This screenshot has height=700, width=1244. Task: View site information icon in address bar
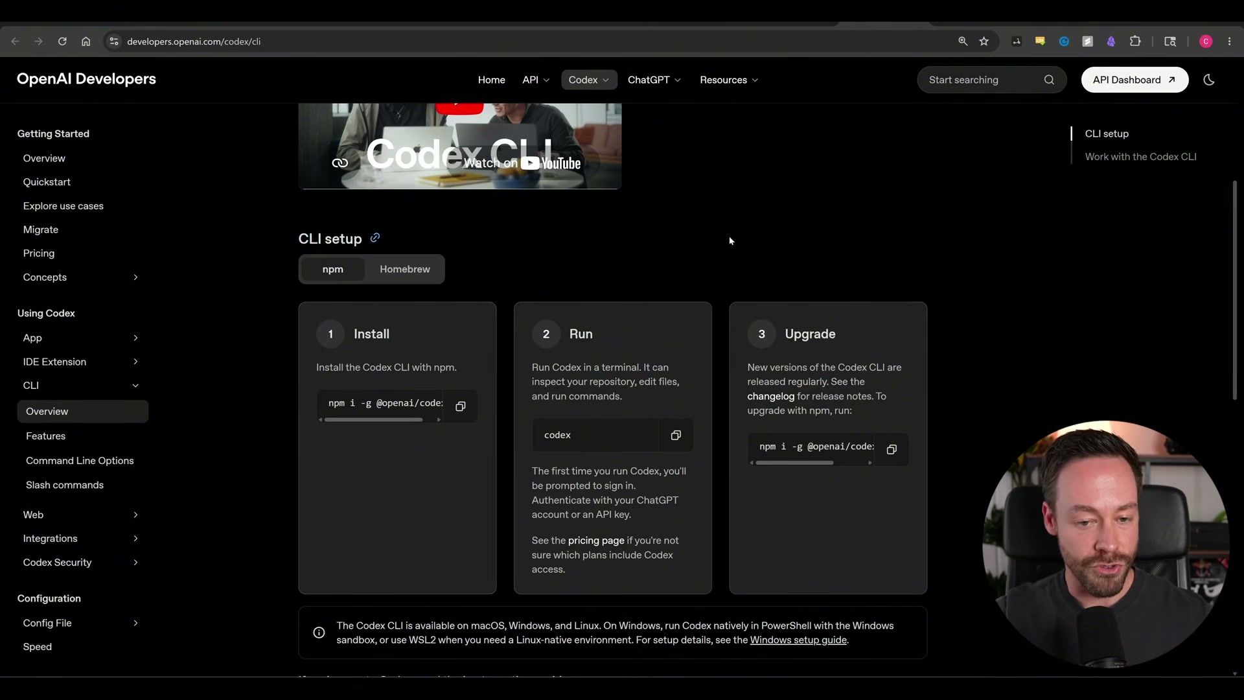click(x=114, y=41)
